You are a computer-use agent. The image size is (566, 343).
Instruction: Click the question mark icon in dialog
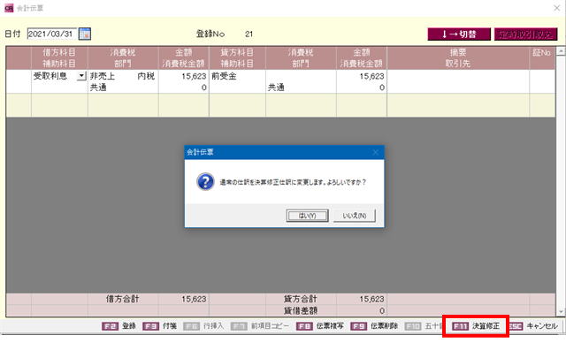click(x=205, y=181)
